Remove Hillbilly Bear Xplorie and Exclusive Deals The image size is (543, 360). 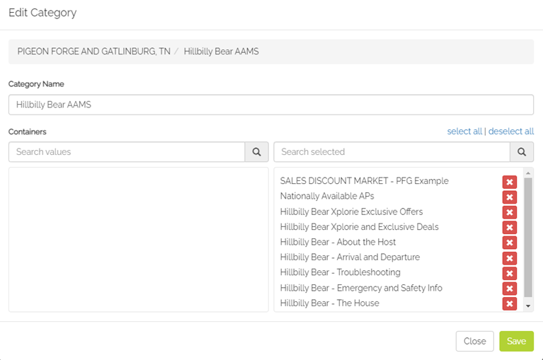pyautogui.click(x=510, y=228)
